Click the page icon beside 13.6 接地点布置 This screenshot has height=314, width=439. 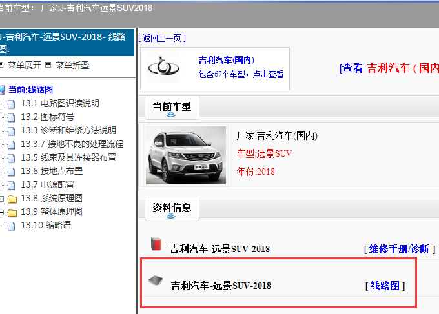pos(12,172)
